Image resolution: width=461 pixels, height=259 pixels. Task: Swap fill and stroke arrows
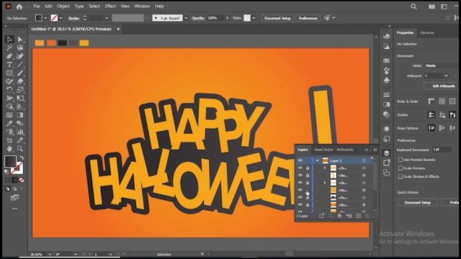click(21, 158)
